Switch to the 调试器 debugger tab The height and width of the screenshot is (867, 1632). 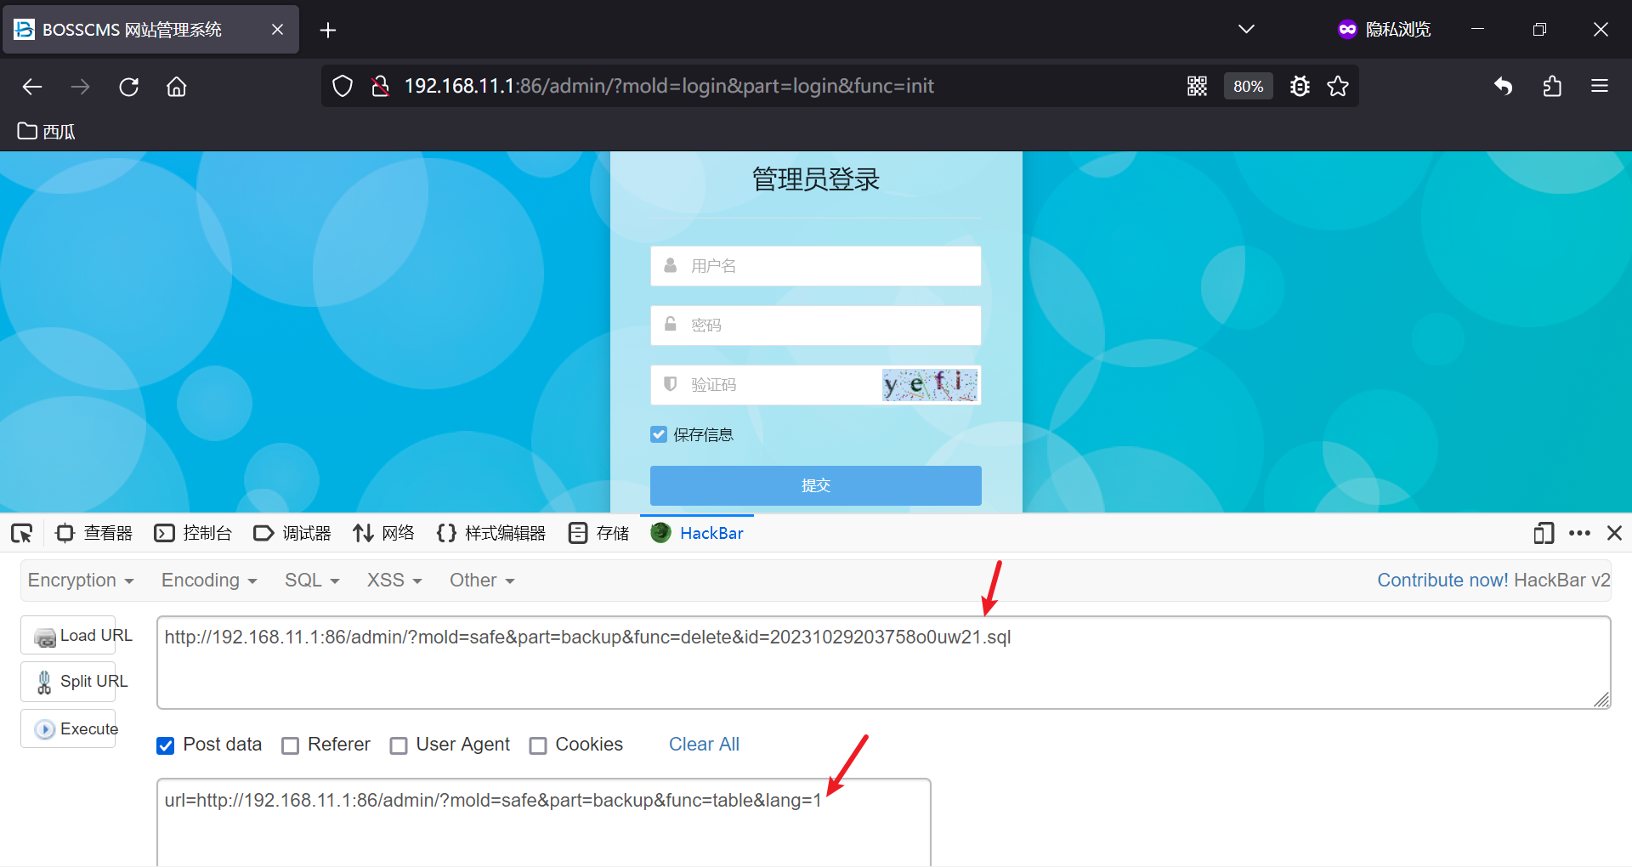tap(292, 533)
